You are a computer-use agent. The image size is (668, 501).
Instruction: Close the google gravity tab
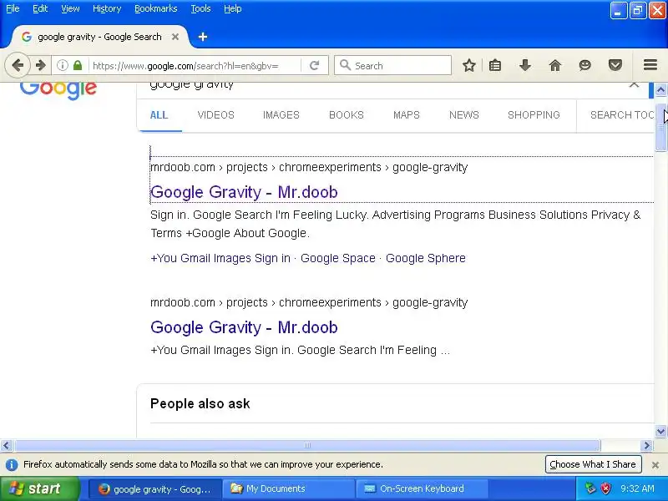coord(175,37)
